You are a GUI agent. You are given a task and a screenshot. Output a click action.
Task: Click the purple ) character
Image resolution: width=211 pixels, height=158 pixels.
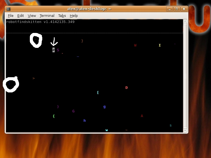coord(58,107)
